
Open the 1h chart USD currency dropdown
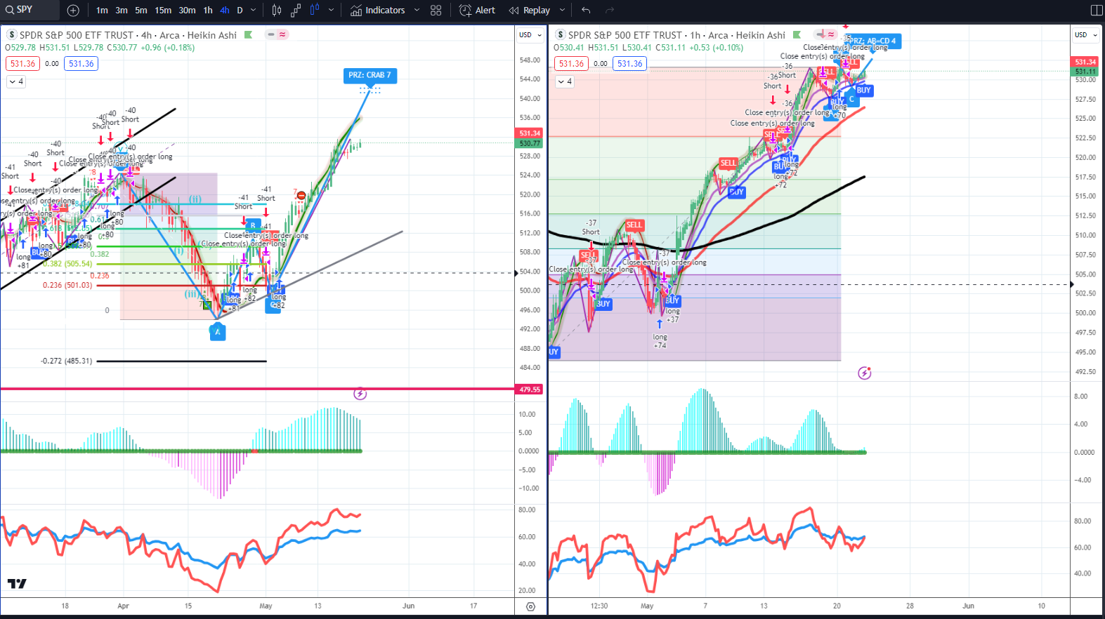pyautogui.click(x=1085, y=35)
